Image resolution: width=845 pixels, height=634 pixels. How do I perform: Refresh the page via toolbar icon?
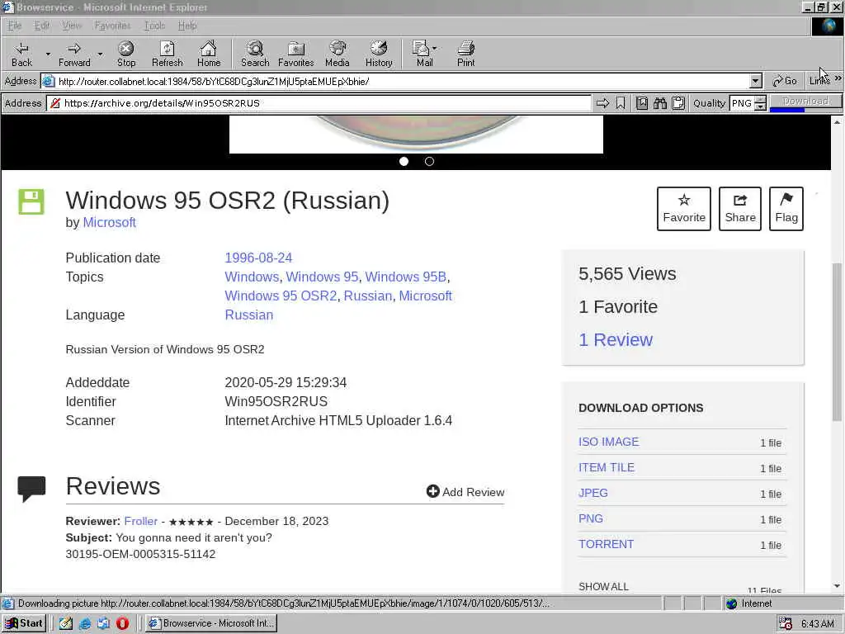click(167, 54)
